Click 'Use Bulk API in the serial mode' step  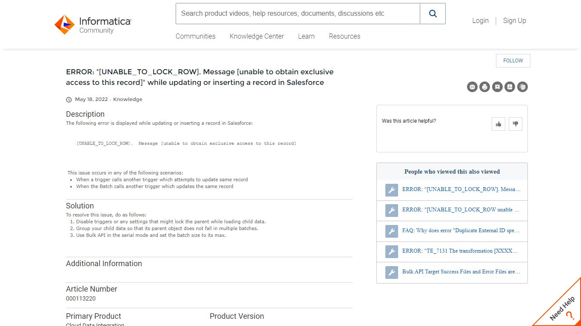(151, 235)
